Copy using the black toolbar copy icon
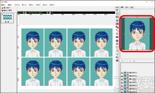The image size is (155, 93). (x=24, y=13)
